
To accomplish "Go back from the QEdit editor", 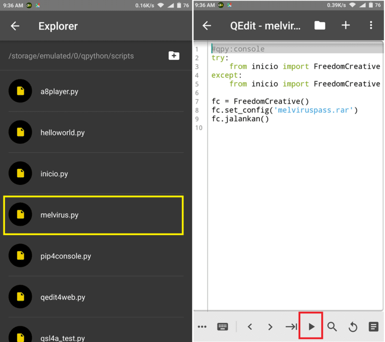I will point(207,26).
